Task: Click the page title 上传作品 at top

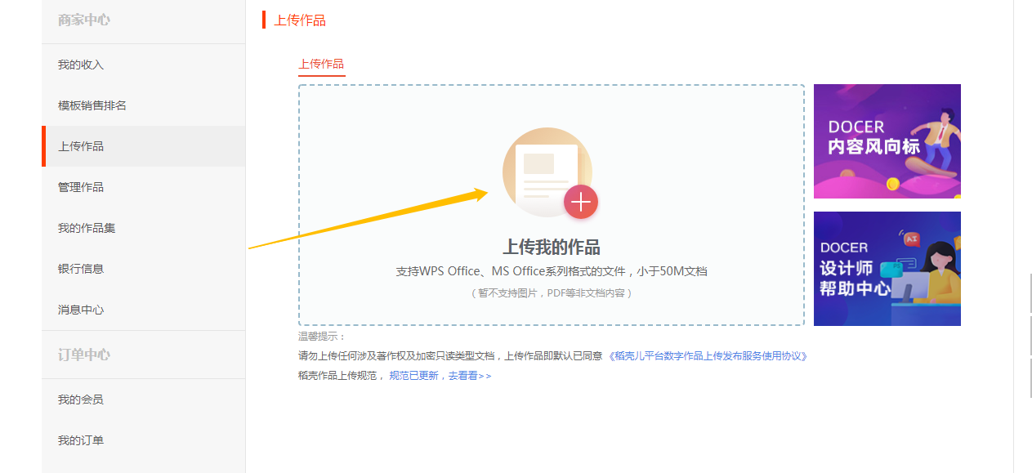Action: tap(300, 20)
